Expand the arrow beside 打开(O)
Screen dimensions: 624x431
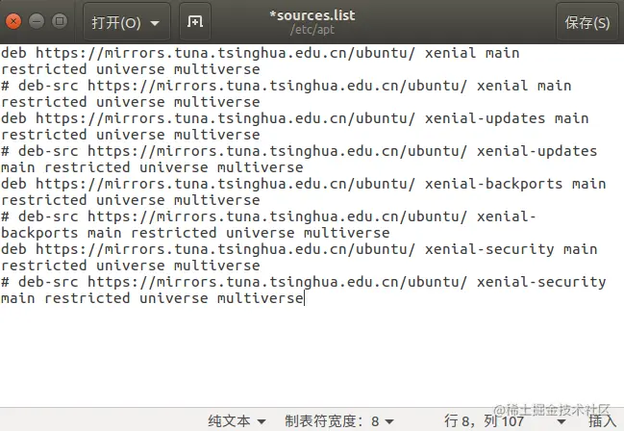pos(155,23)
